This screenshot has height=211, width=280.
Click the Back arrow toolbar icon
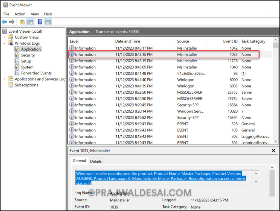pyautogui.click(x=4, y=22)
